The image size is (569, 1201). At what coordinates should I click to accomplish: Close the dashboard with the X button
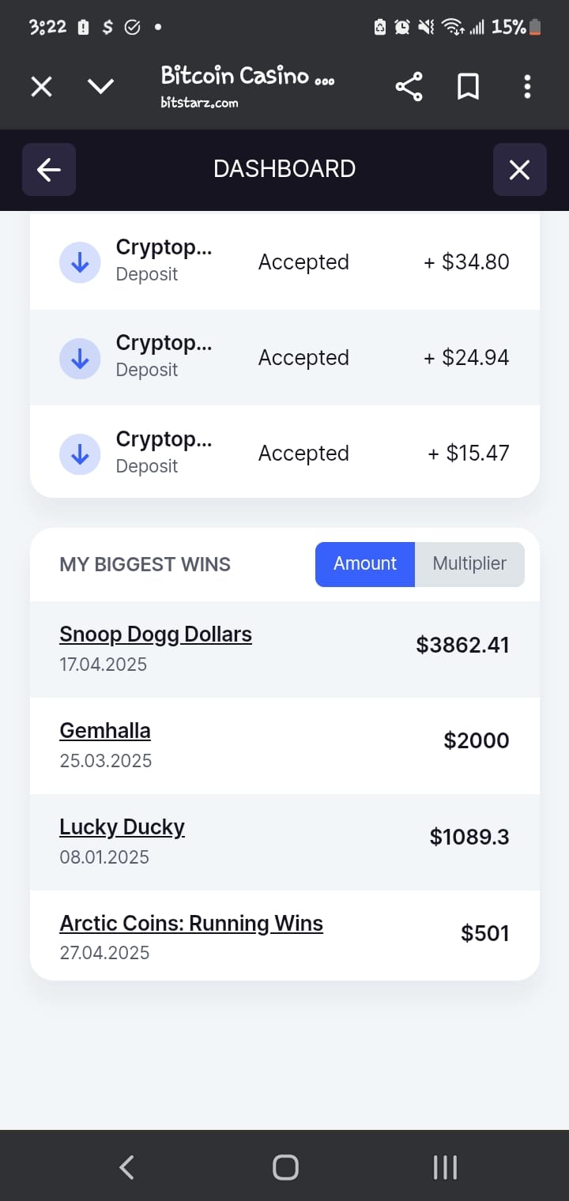tap(519, 169)
